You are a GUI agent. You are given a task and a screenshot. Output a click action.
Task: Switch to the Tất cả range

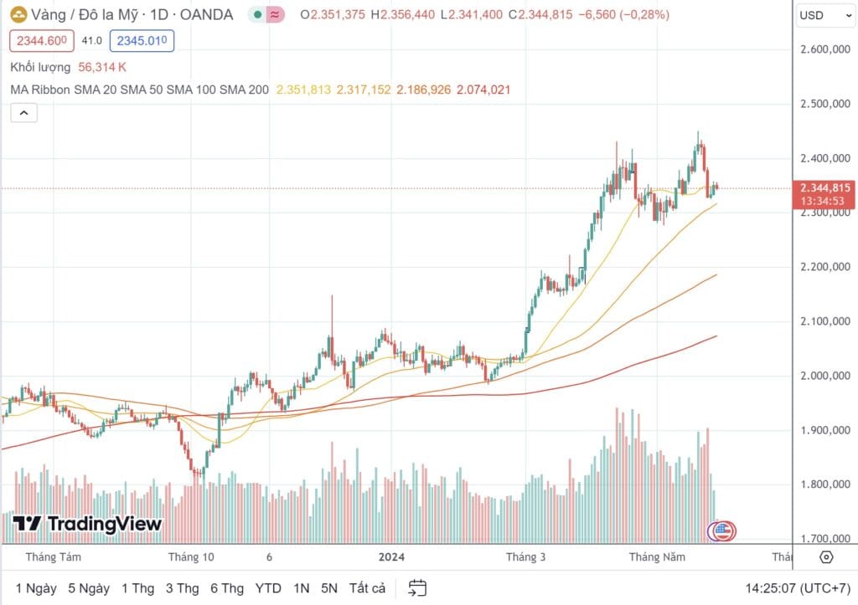(367, 588)
